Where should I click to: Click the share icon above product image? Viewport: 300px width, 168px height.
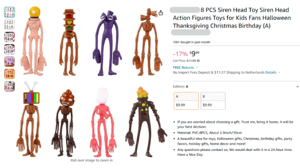pyautogui.click(x=161, y=13)
